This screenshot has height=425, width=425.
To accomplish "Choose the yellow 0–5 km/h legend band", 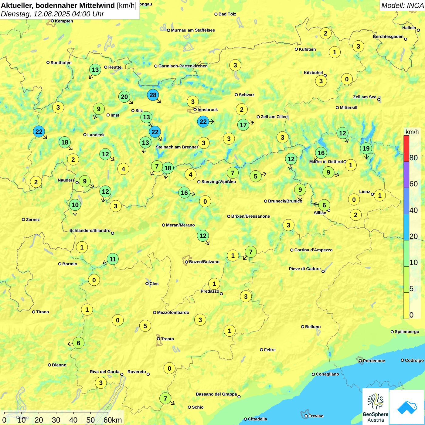I will coord(406,306).
